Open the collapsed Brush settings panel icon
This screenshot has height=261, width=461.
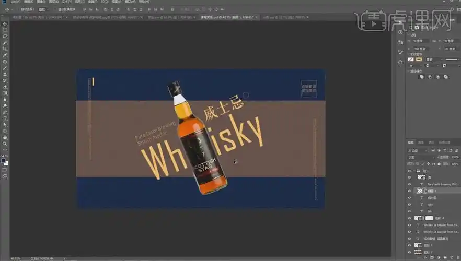point(400,52)
